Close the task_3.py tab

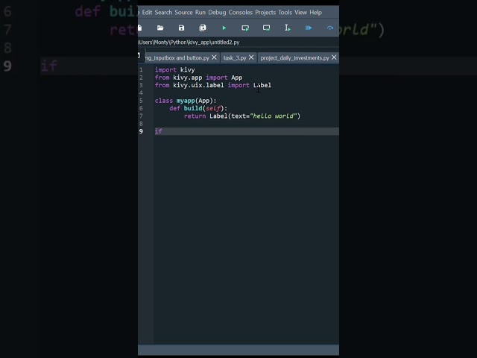[251, 57]
